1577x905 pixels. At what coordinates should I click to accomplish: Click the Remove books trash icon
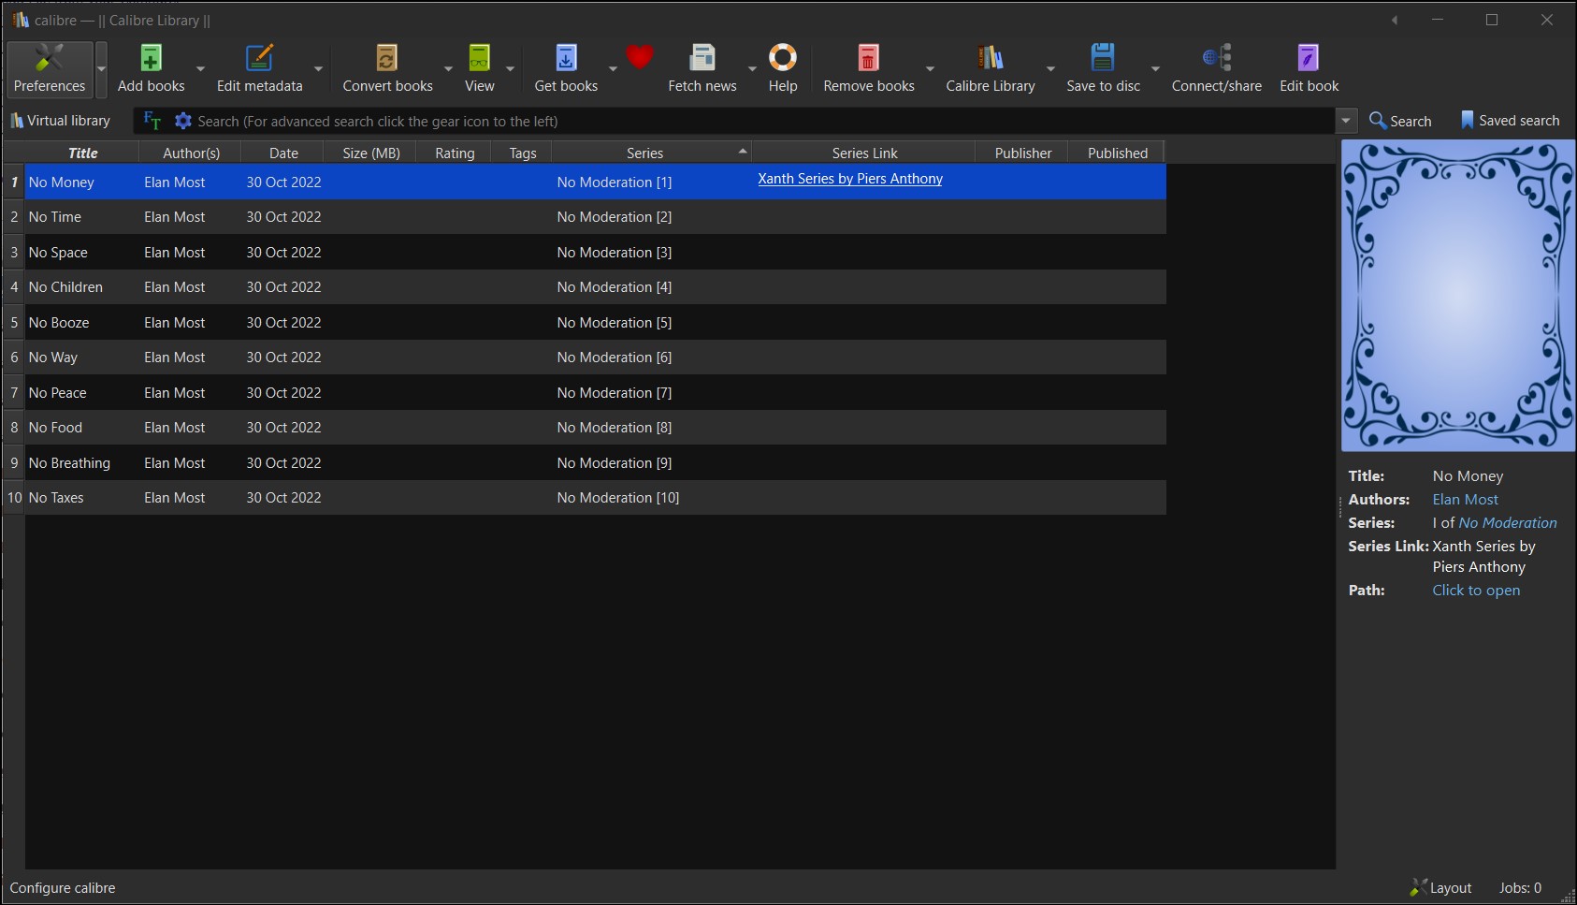pos(868,58)
